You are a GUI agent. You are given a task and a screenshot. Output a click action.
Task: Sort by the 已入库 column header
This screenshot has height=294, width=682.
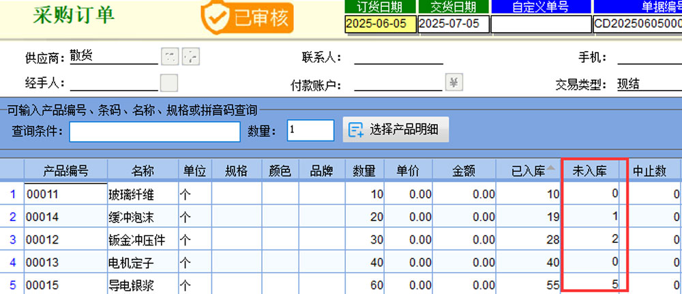[x=530, y=171]
